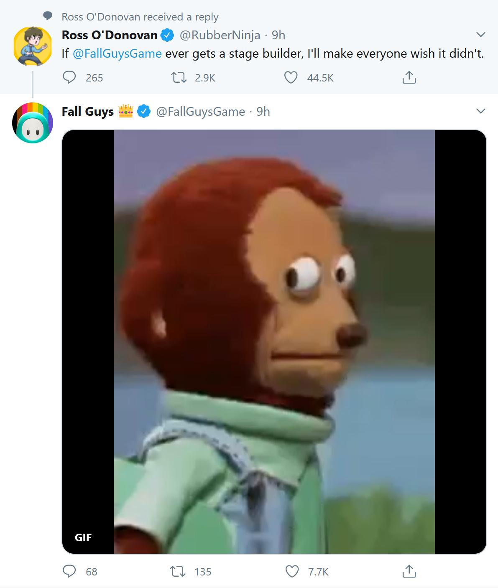The height and width of the screenshot is (588, 498).
Task: Open the Fall Guys display name link
Action: click(88, 112)
